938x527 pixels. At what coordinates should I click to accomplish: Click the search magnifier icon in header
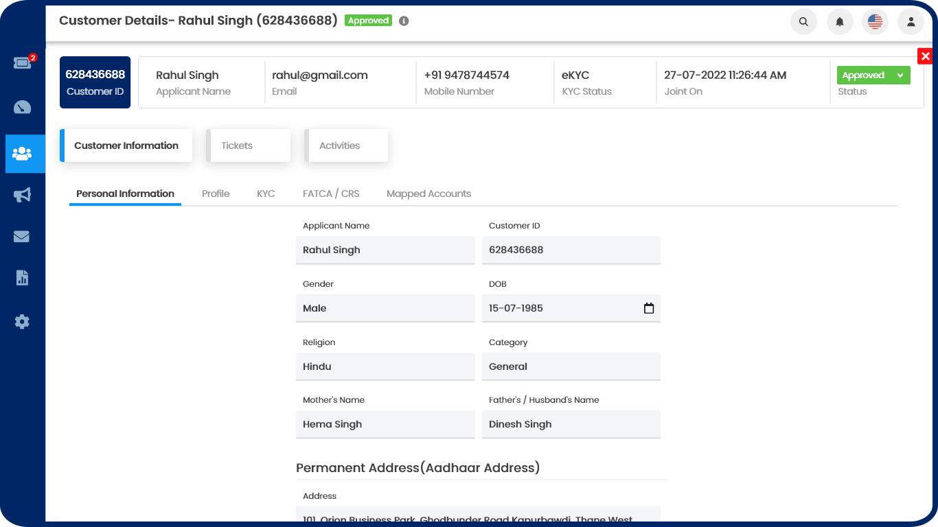pos(803,22)
